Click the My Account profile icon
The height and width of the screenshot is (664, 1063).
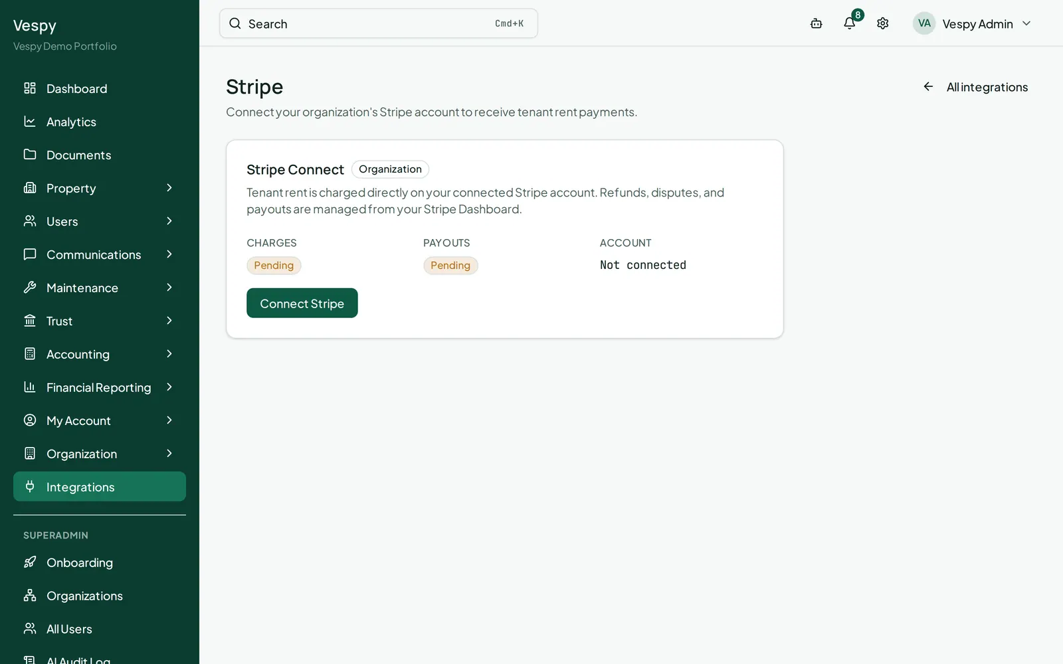30,420
